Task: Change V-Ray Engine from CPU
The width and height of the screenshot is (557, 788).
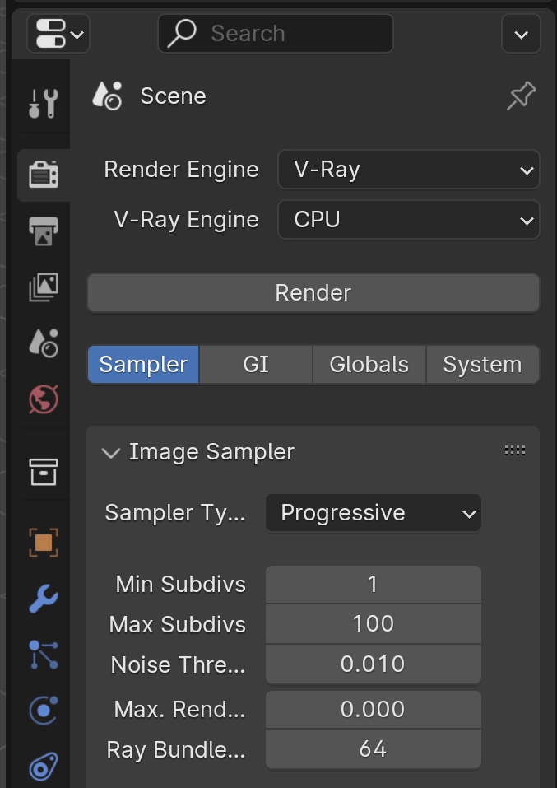Action: click(409, 220)
